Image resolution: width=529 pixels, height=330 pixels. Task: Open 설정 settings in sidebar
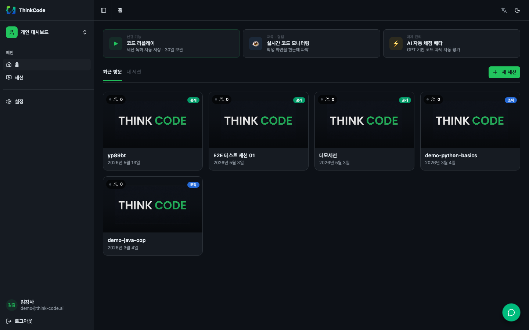[x=47, y=102]
